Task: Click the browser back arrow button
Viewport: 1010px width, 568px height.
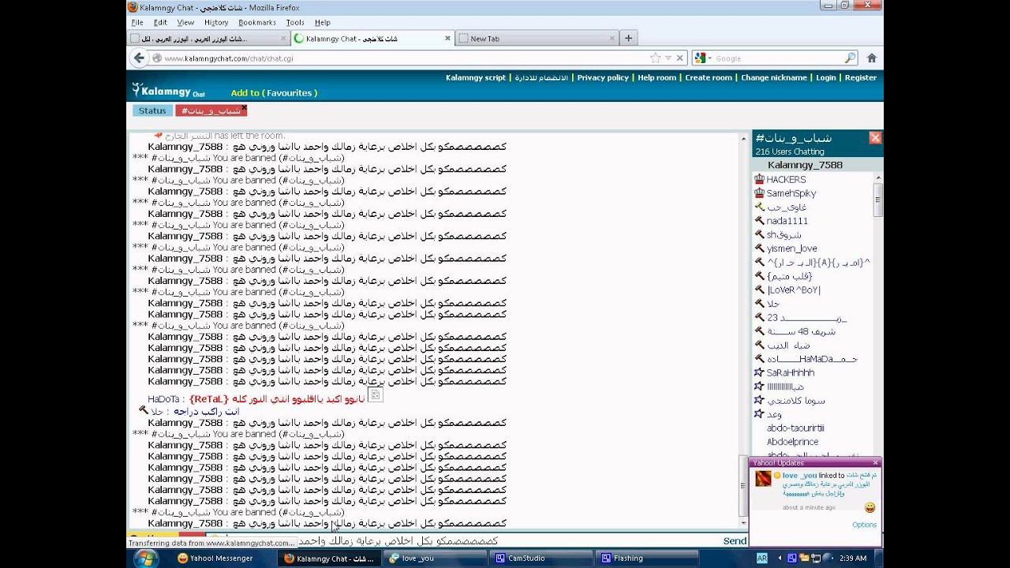Action: [x=140, y=58]
